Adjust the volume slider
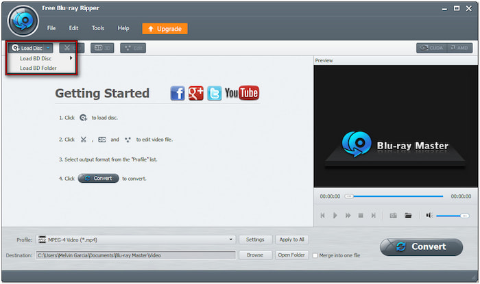 [x=453, y=216]
